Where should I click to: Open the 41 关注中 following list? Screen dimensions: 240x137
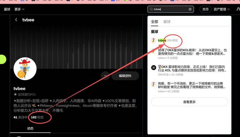21,117
